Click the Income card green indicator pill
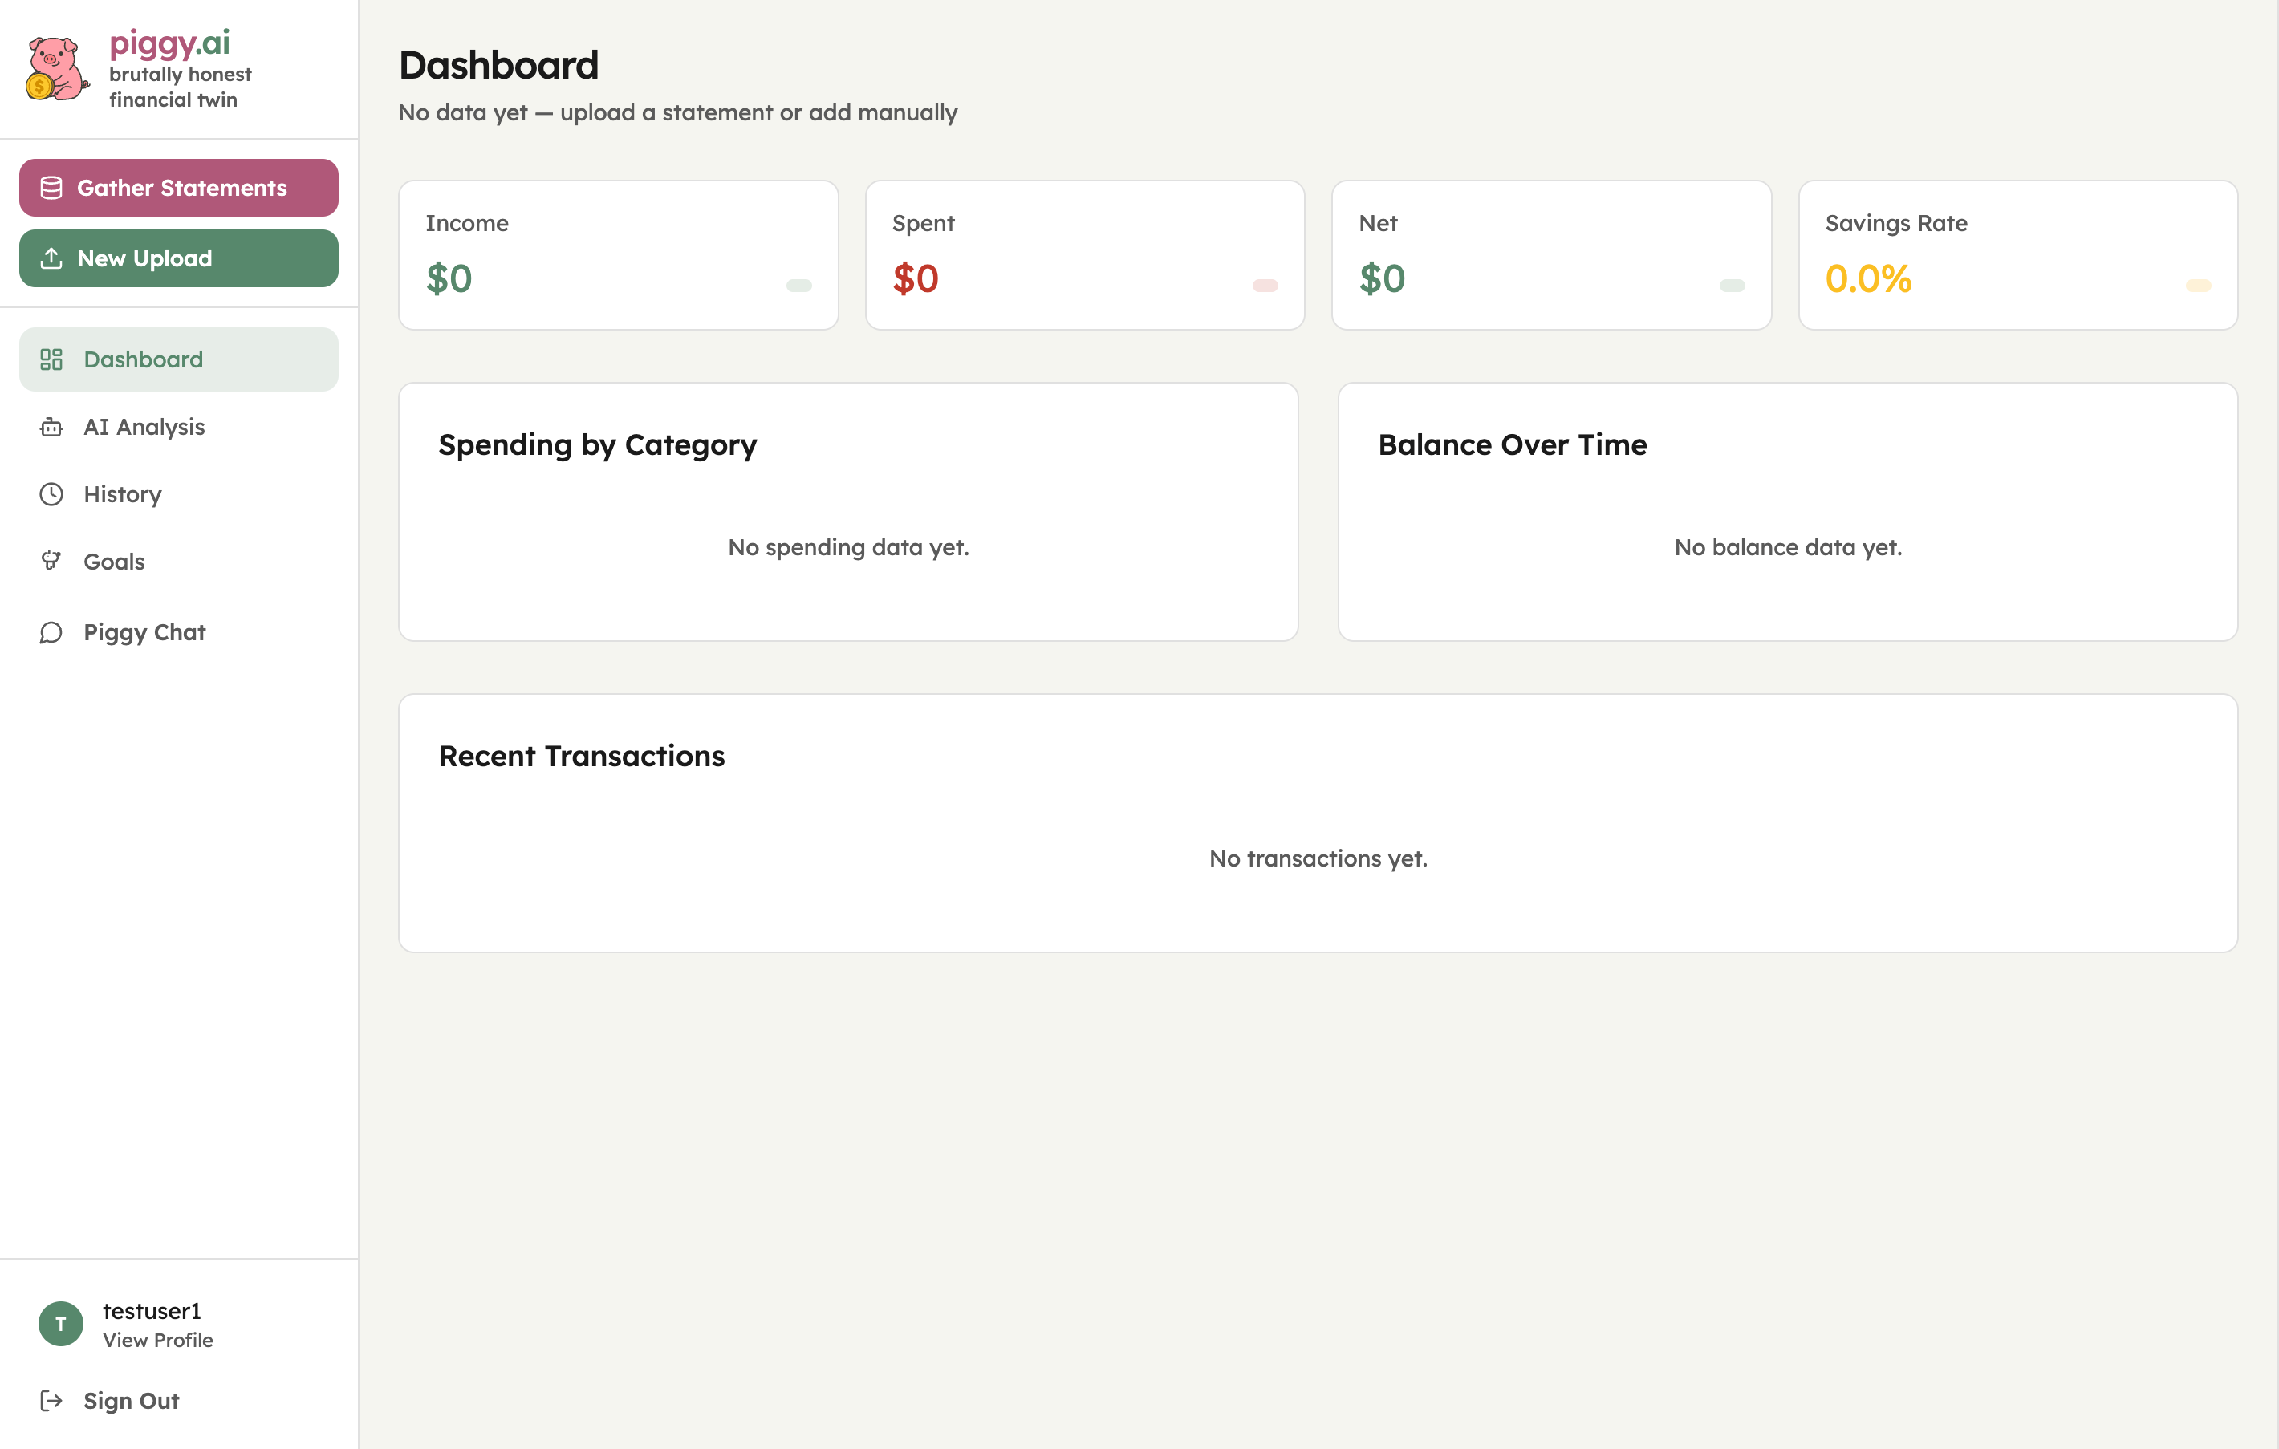 coord(798,286)
